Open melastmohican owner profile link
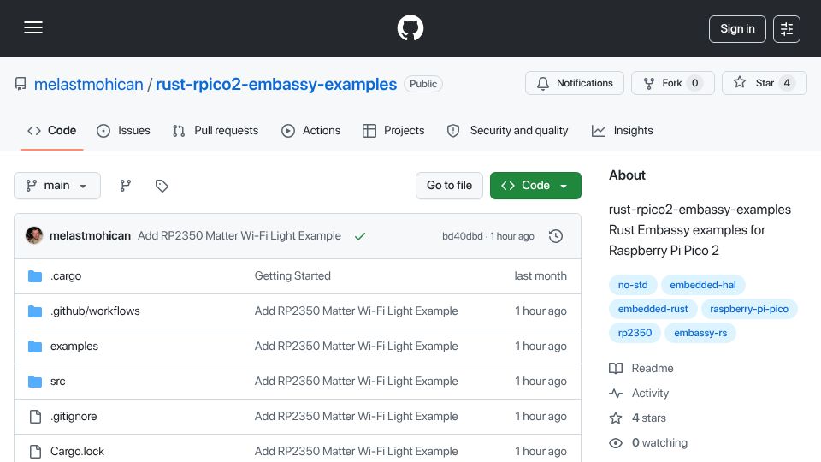The image size is (821, 462). click(x=88, y=84)
